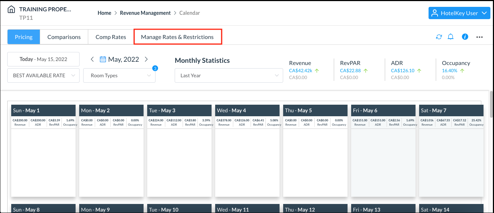
Task: Click the Today - May 15, 2022 button
Action: tap(43, 59)
